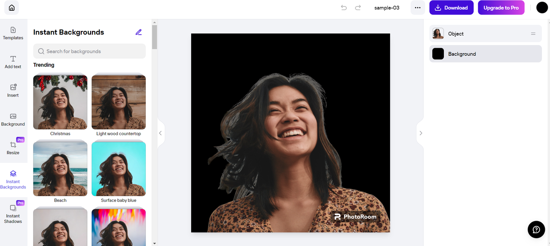
Task: Select the Add text tool
Action: point(13,62)
